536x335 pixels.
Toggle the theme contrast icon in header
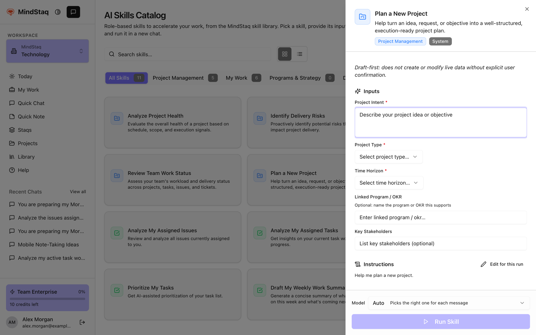click(58, 12)
